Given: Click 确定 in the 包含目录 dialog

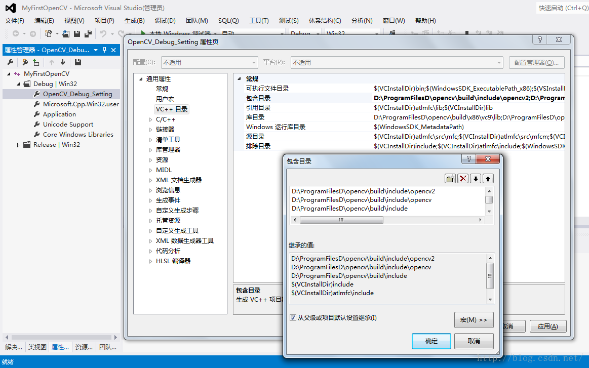Looking at the screenshot, I should [431, 341].
